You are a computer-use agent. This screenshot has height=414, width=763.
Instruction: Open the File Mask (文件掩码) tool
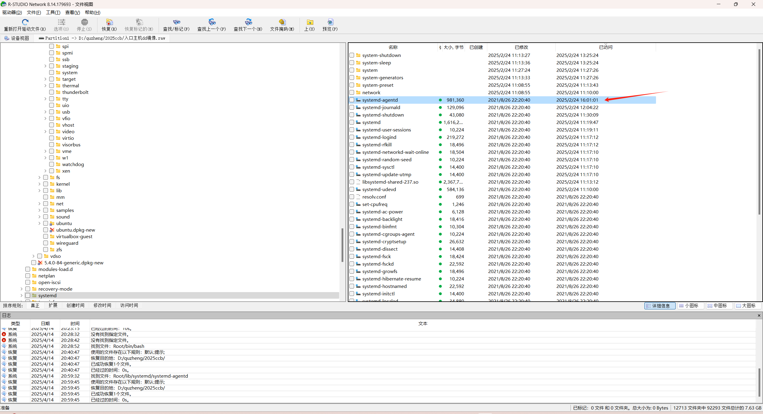click(x=282, y=22)
